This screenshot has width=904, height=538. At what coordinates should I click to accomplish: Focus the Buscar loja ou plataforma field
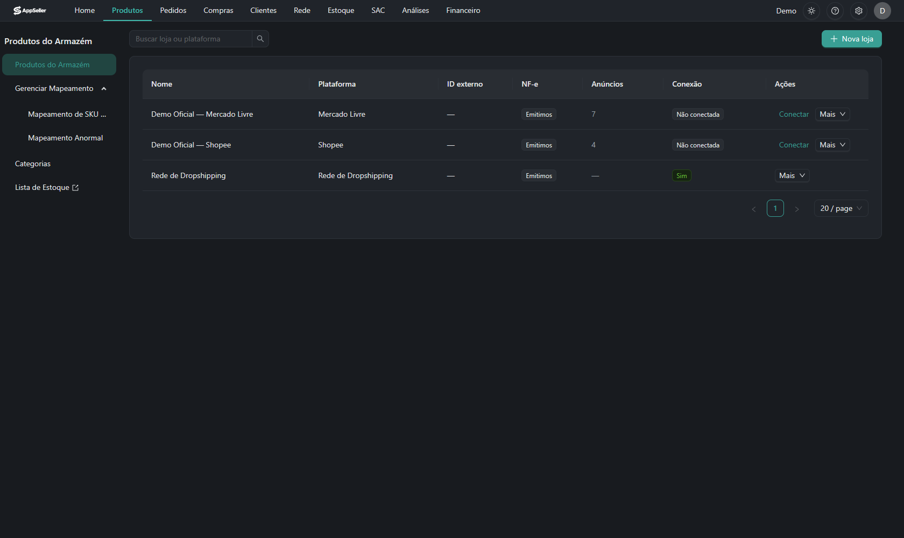click(190, 39)
